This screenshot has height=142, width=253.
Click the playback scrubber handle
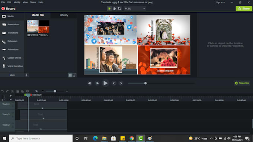click(x=145, y=83)
